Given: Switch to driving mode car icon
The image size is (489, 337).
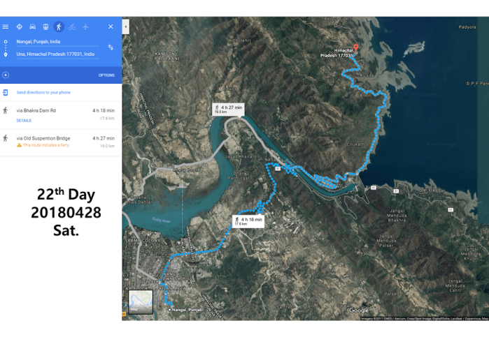Looking at the screenshot, I should (x=32, y=27).
